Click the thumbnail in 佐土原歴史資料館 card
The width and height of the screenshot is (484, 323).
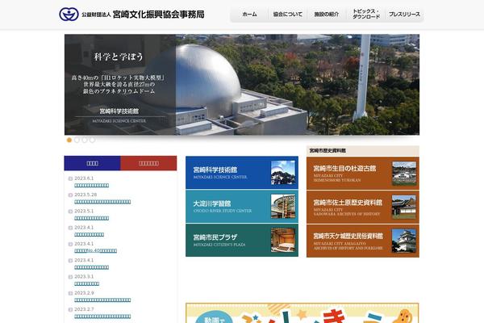404,207
